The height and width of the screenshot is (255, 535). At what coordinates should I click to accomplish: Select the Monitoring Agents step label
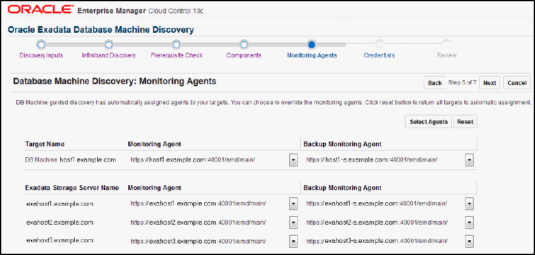click(x=312, y=55)
